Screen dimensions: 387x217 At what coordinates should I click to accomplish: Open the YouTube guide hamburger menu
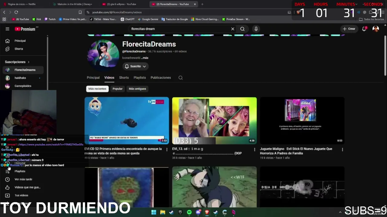point(7,29)
